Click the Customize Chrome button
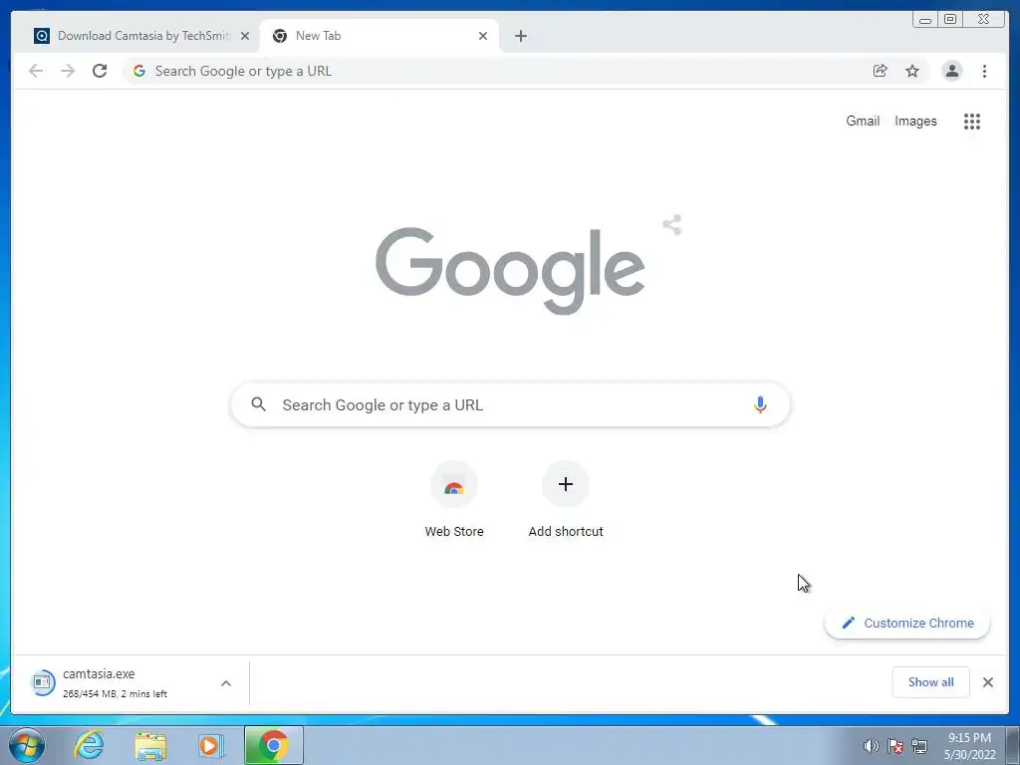This screenshot has height=765, width=1020. 907,623
